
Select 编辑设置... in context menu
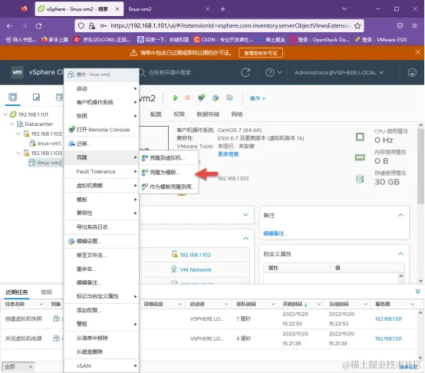click(101, 241)
